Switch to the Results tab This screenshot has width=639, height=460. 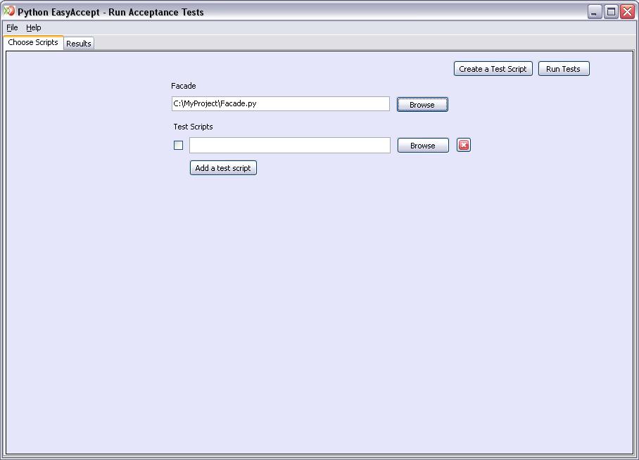(x=78, y=43)
